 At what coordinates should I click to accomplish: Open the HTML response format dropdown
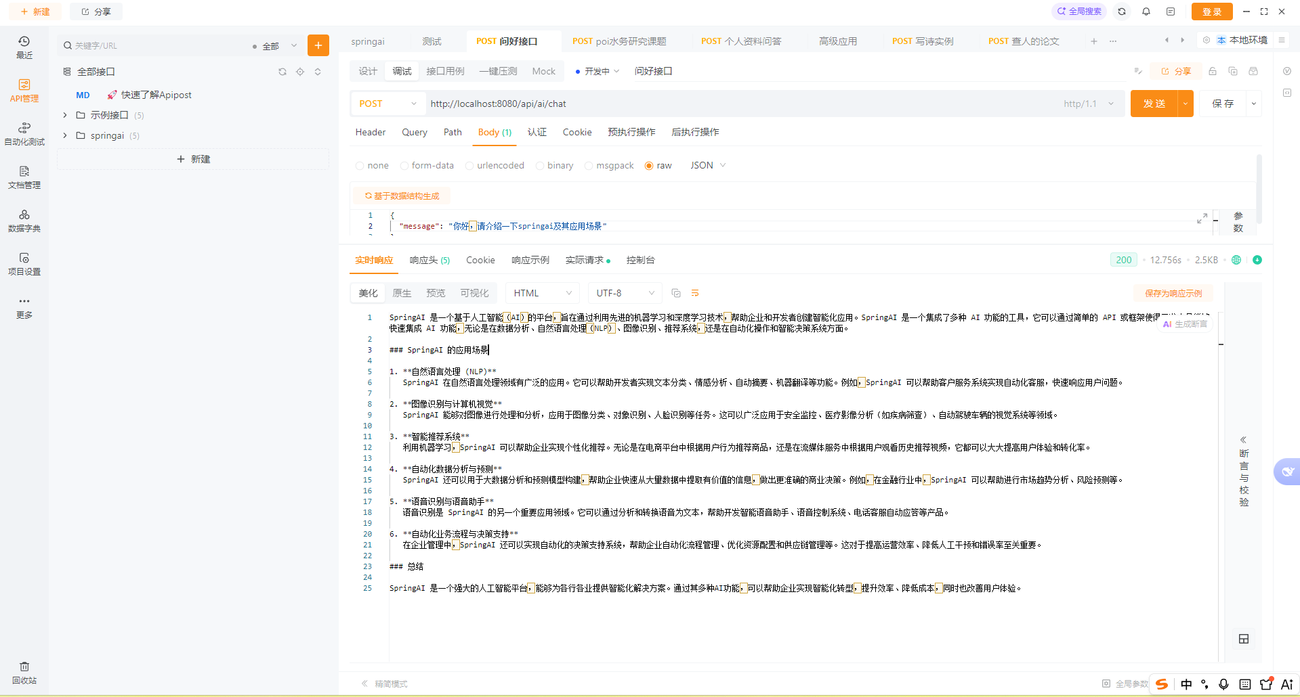(543, 293)
